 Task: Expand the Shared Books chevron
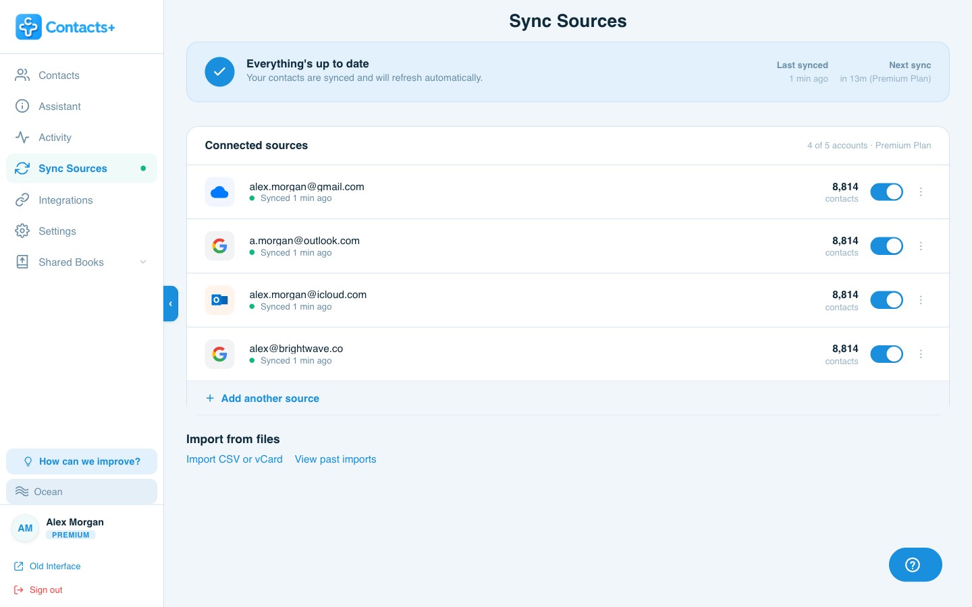tap(143, 262)
